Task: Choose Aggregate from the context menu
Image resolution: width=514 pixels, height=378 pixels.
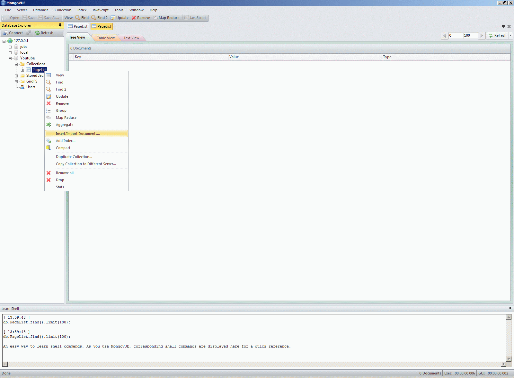Action: tap(86, 125)
